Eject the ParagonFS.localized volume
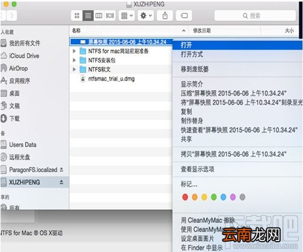This screenshot has width=303, height=252. point(61,170)
